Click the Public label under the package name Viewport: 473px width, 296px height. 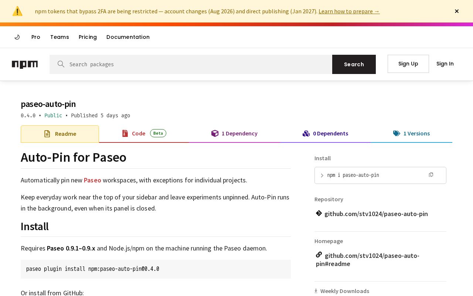tap(53, 115)
